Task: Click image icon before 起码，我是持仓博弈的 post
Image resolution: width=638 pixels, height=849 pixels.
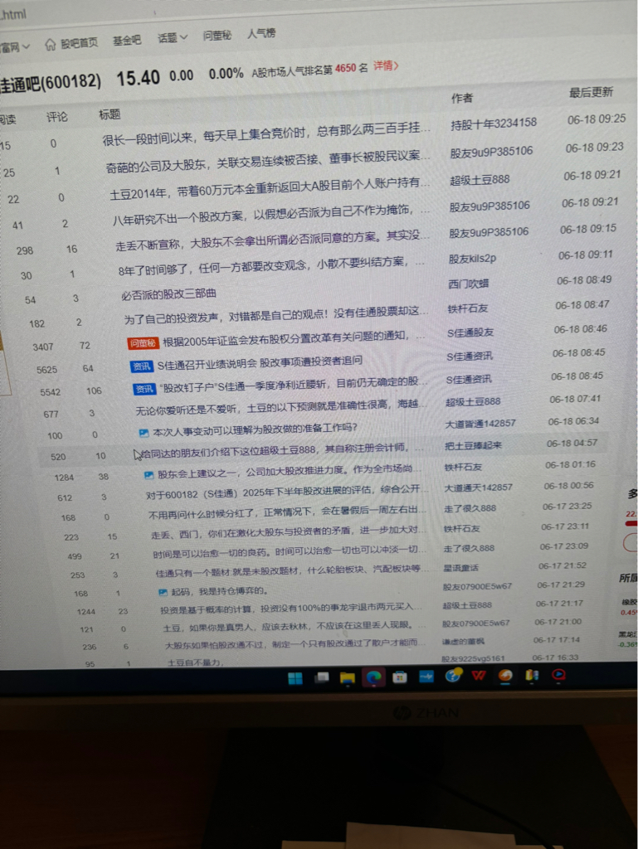Action: (x=163, y=592)
